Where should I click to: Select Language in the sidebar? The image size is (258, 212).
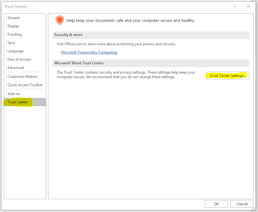pos(25,51)
